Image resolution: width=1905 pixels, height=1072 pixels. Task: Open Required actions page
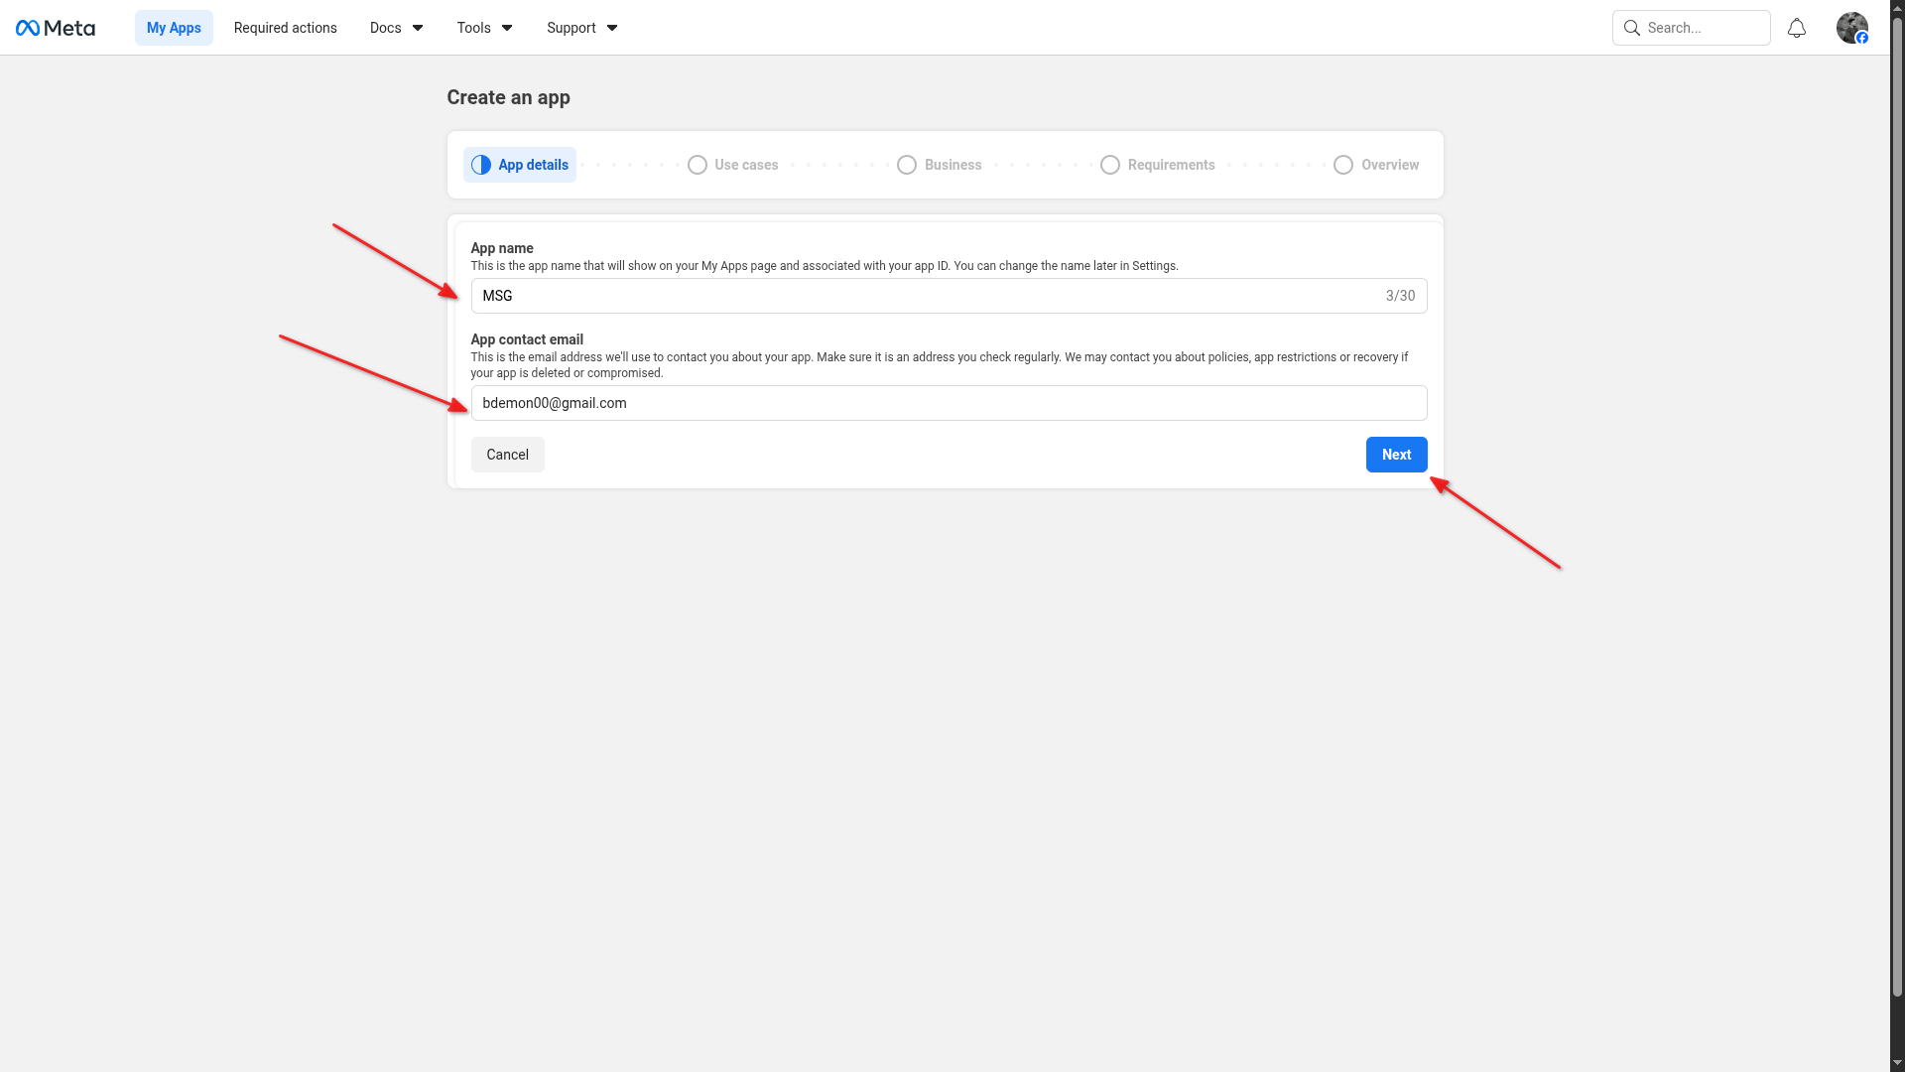[x=286, y=28]
